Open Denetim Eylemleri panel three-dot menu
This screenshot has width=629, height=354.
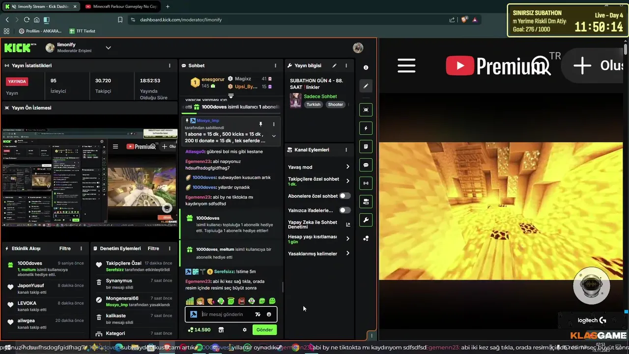pos(170,248)
